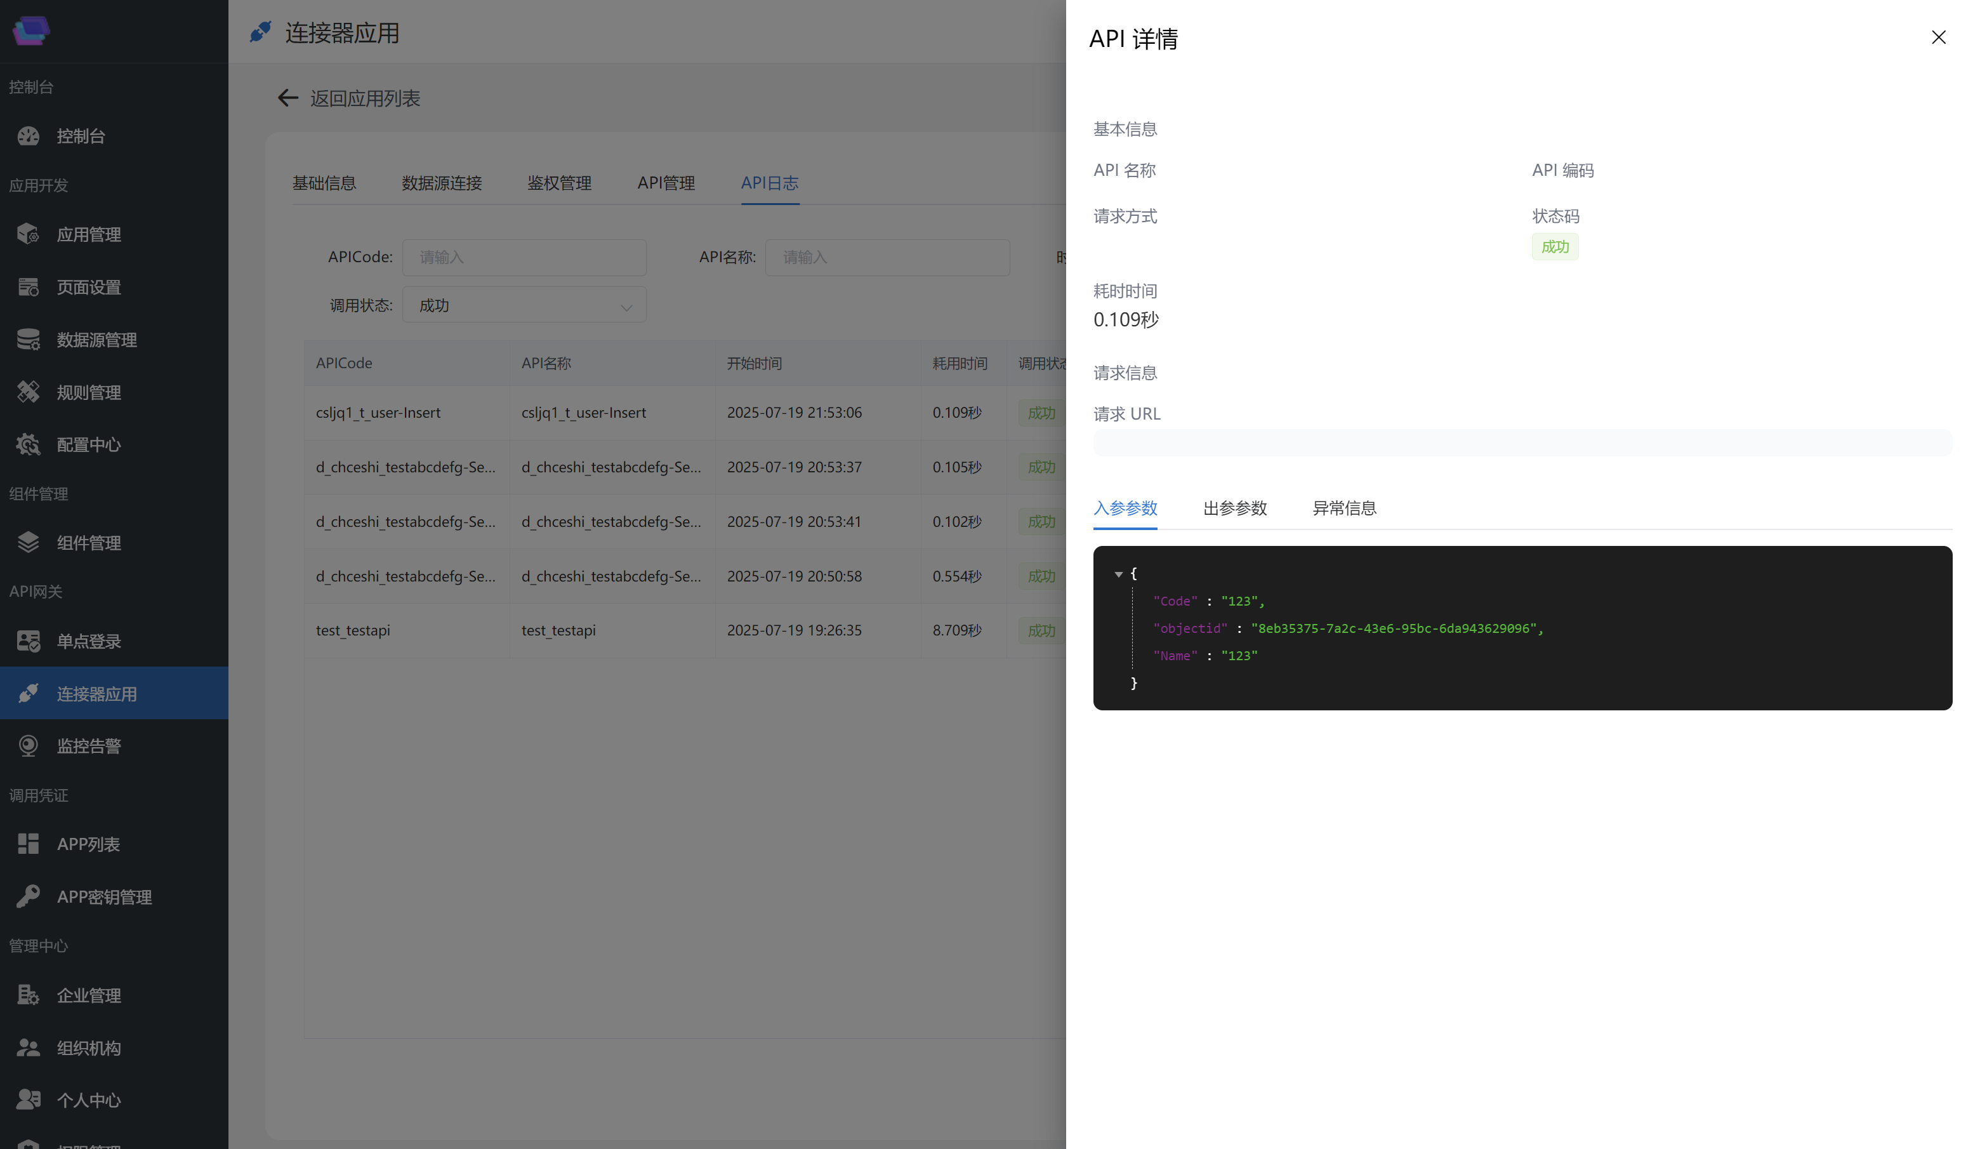This screenshot has height=1149, width=1980.
Task: Click the 返回应用列表 back arrow
Action: [287, 98]
